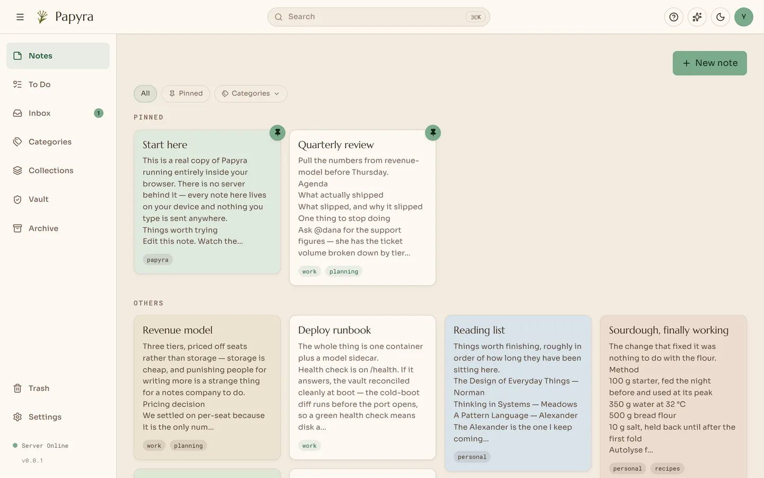
Task: Click the Vault shield icon
Action: coord(18,199)
